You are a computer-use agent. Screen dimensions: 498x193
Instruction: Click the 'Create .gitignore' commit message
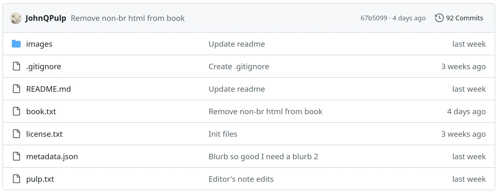(239, 66)
